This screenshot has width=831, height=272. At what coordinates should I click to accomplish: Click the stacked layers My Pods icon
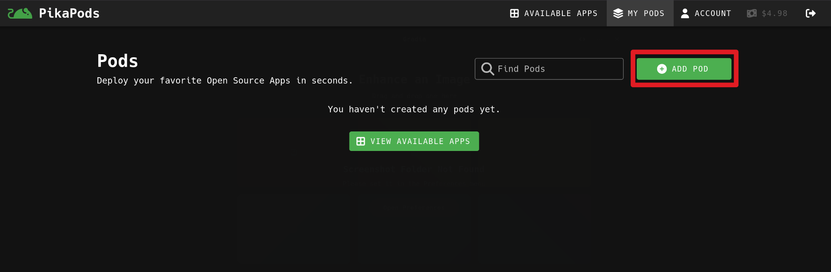point(618,13)
